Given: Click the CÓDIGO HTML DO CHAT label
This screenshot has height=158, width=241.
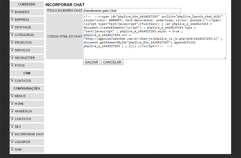Looking at the screenshot, I should click(x=65, y=36).
